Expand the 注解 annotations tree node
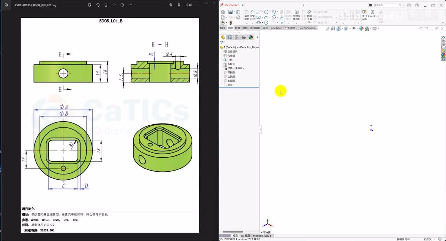This screenshot has height=241, width=446. (x=221, y=60)
